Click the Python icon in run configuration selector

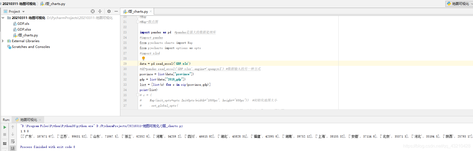tap(449, 4)
